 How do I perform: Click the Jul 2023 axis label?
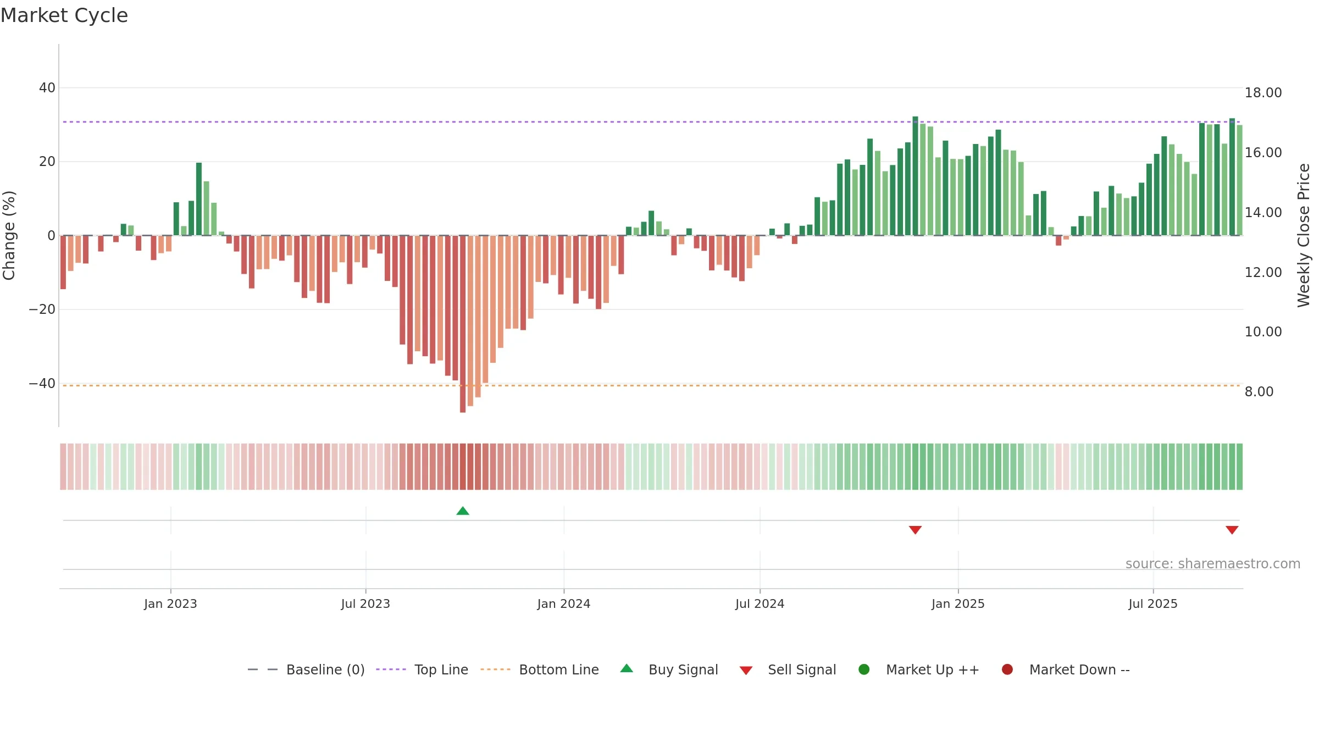[365, 603]
